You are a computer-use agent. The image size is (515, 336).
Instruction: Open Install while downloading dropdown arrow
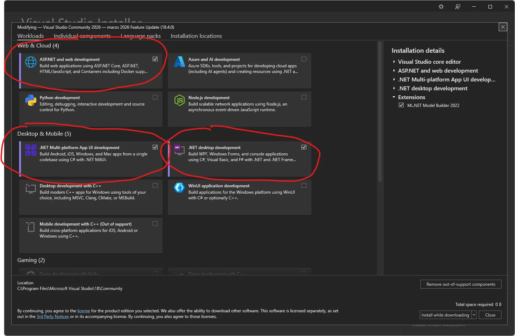(x=474, y=315)
